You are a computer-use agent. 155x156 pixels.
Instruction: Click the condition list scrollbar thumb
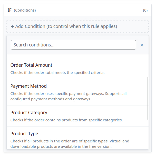click(x=148, y=98)
